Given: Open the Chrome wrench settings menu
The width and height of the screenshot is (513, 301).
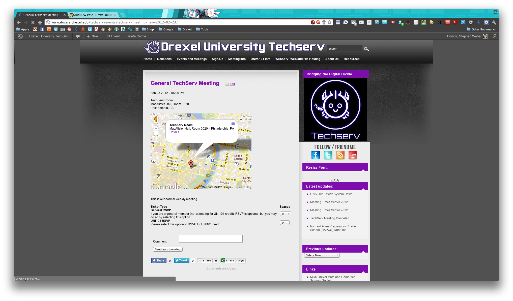Looking at the screenshot, I should [494, 22].
